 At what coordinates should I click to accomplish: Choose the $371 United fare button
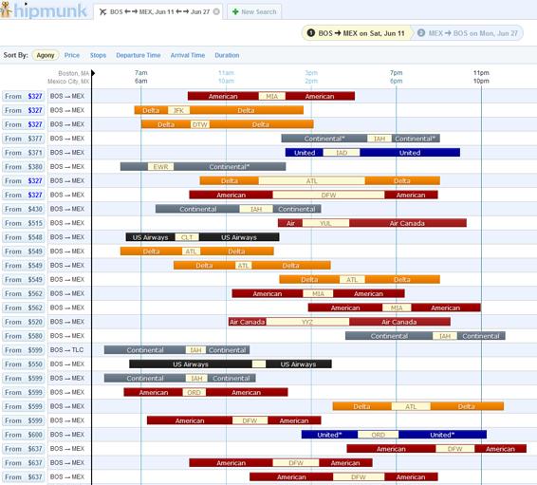click(24, 153)
